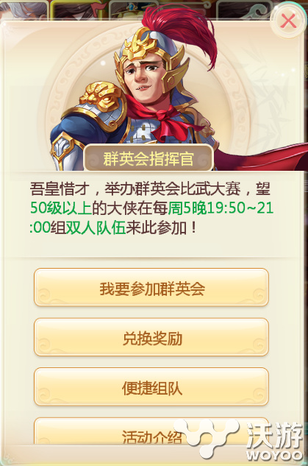The width and height of the screenshot is (308, 466).
Task: Open the 兑换奖励 reward exchange
Action: tap(151, 338)
